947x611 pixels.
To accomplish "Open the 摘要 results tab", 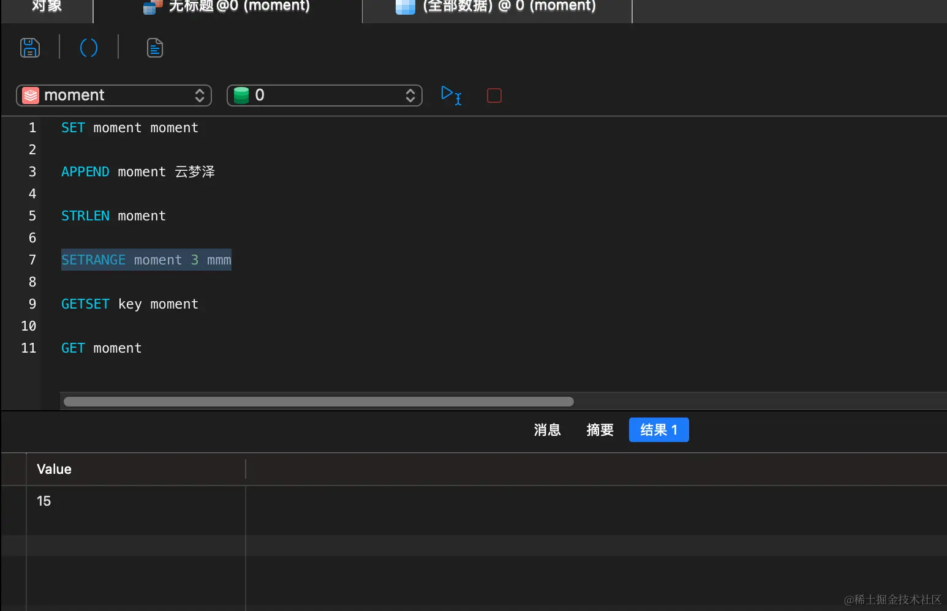I will click(x=600, y=430).
